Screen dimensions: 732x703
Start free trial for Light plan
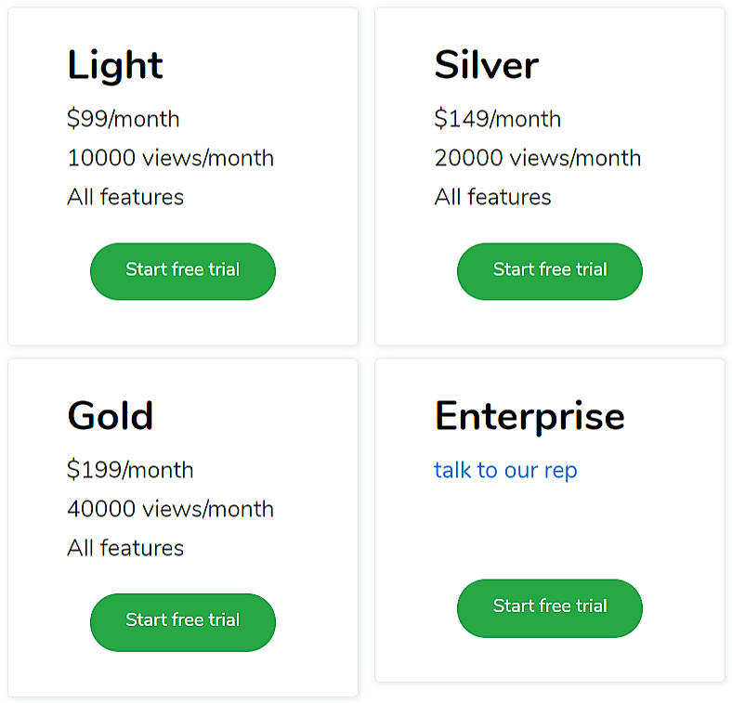(x=183, y=271)
